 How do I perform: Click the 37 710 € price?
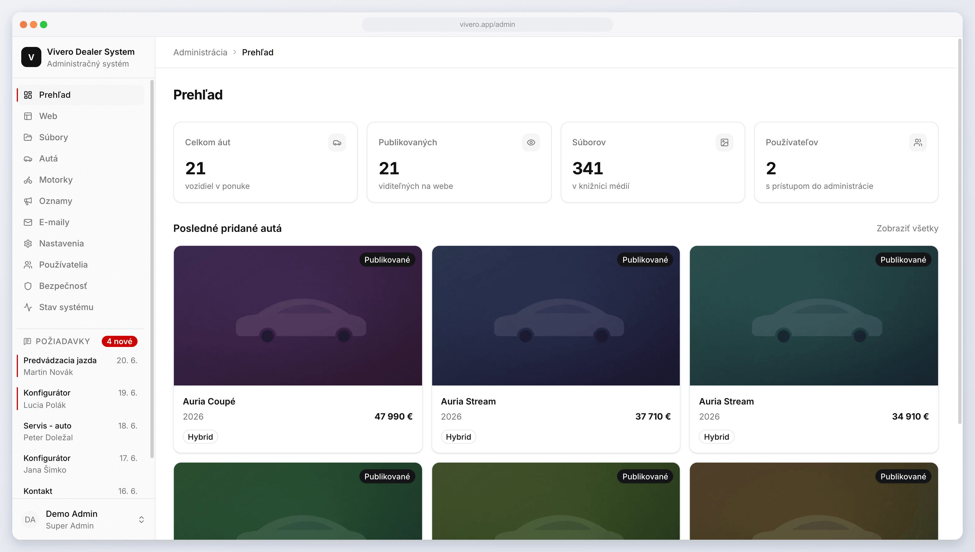(652, 416)
